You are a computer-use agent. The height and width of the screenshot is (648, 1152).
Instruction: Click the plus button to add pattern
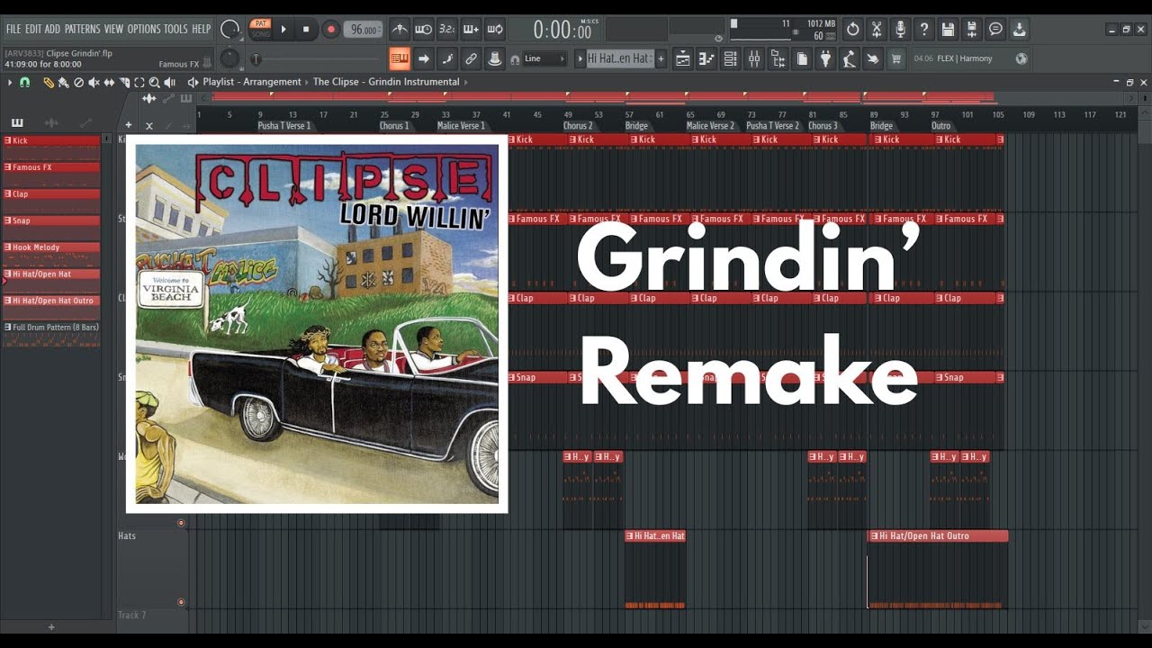pyautogui.click(x=661, y=58)
